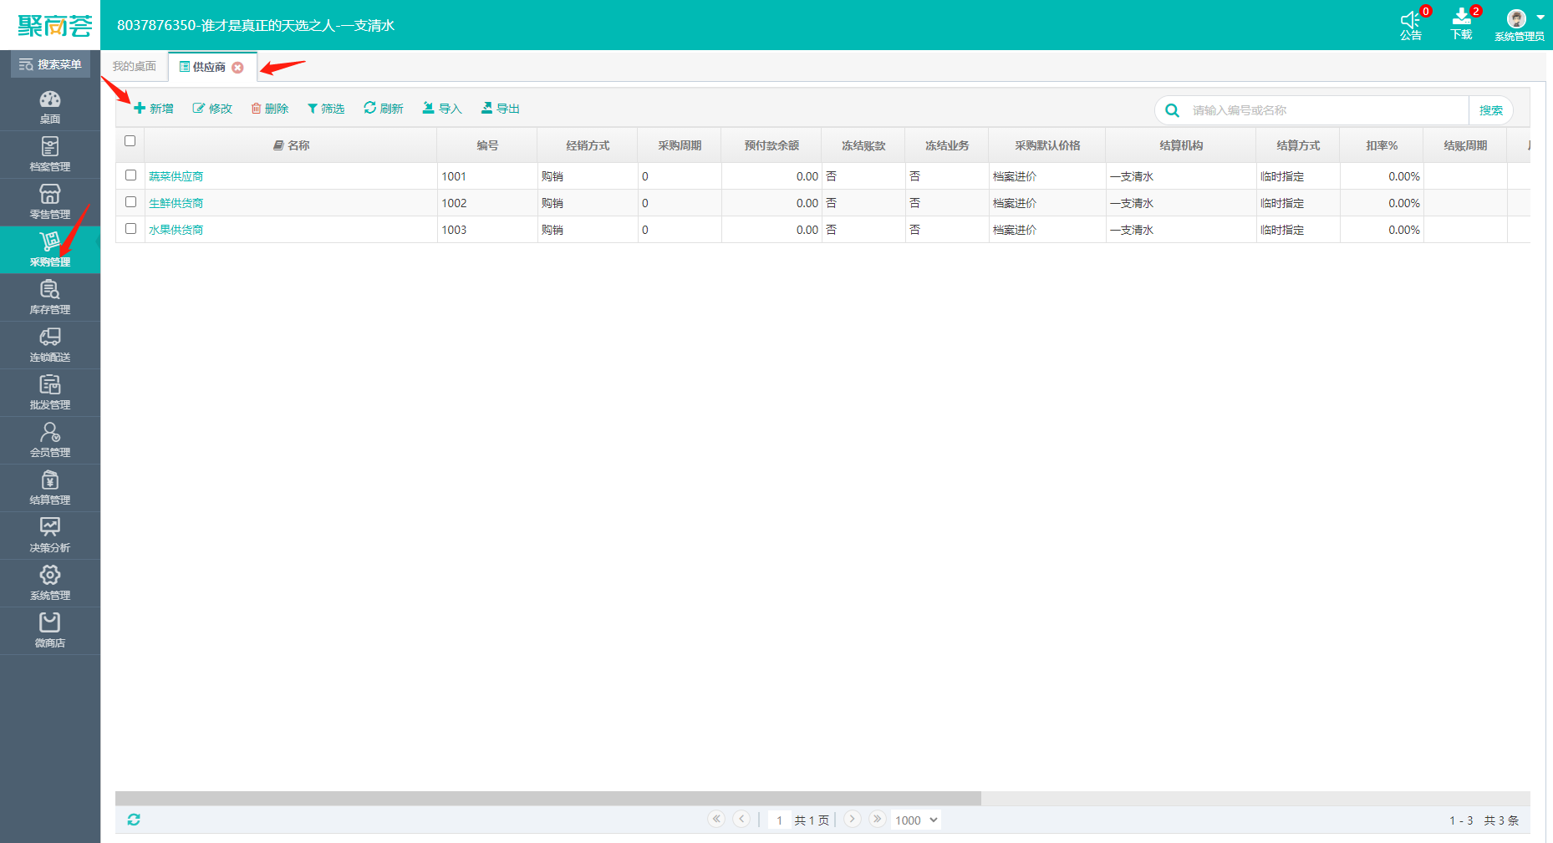Go to next page arrow
This screenshot has width=1553, height=843.
[x=853, y=819]
